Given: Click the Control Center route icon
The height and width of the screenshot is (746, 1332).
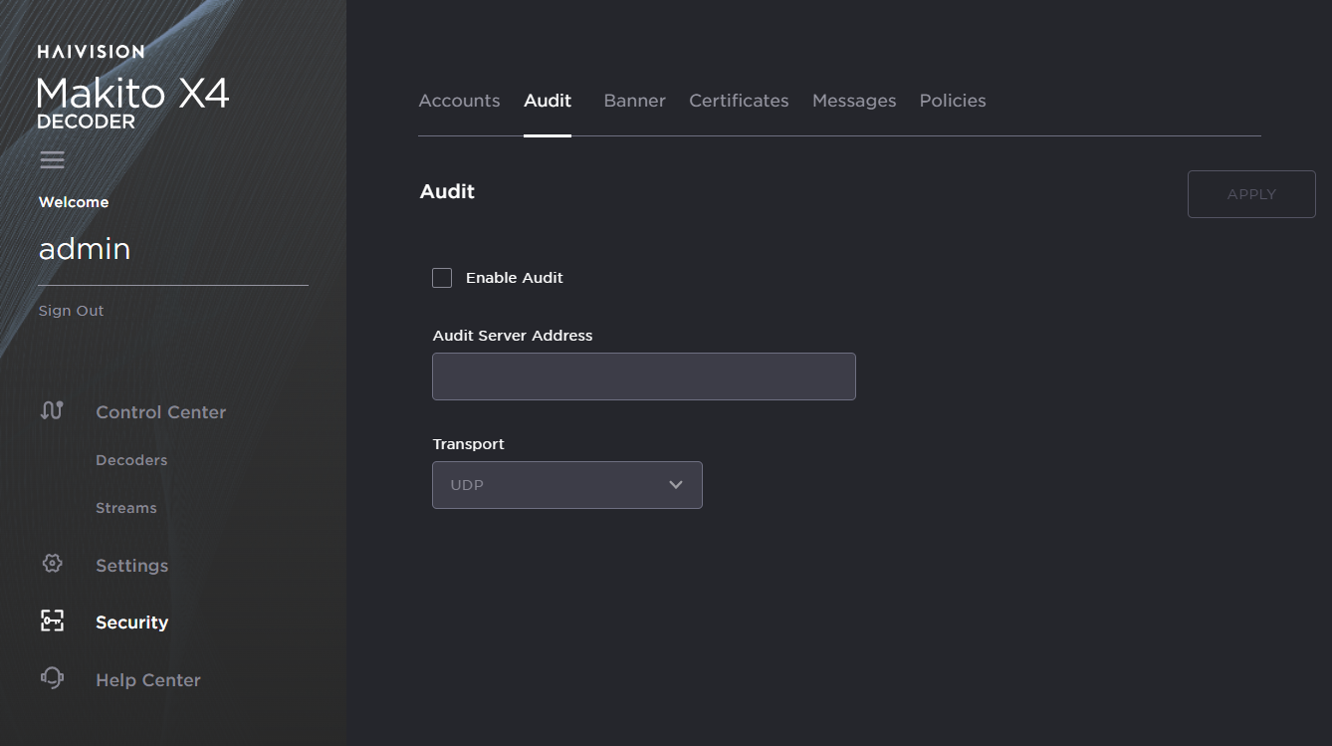Looking at the screenshot, I should coord(52,410).
